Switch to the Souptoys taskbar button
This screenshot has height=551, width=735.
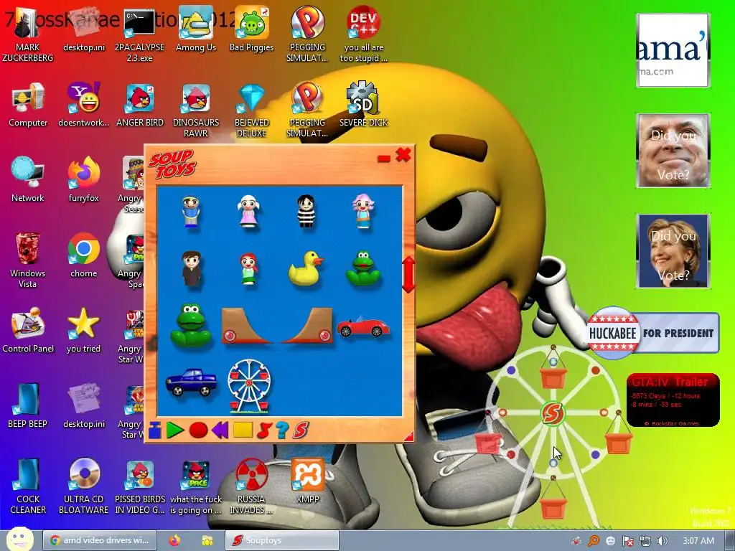pos(281,540)
